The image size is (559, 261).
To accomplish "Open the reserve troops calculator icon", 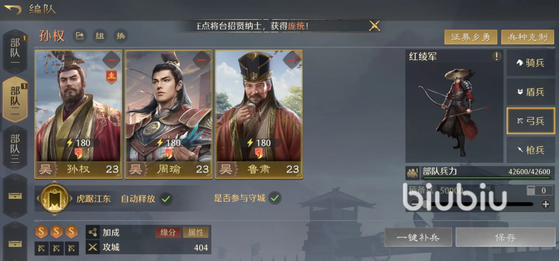I will [x=531, y=190].
